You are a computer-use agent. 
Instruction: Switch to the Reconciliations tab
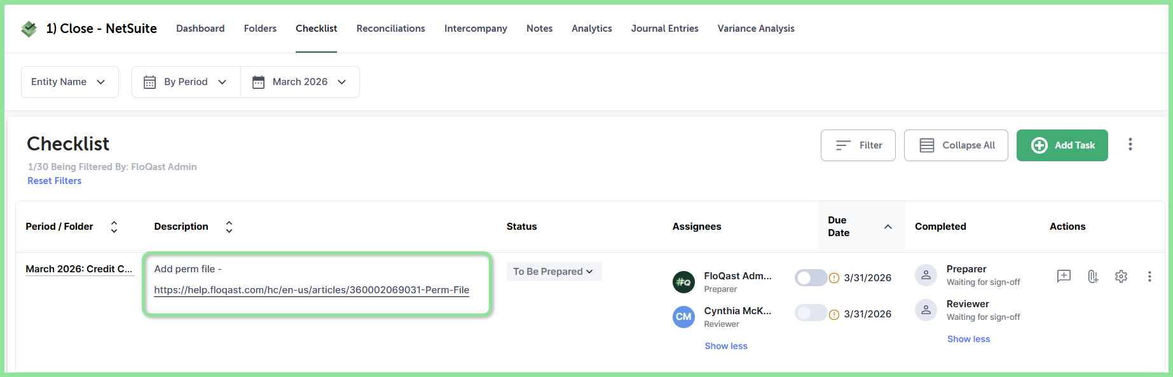[390, 29]
